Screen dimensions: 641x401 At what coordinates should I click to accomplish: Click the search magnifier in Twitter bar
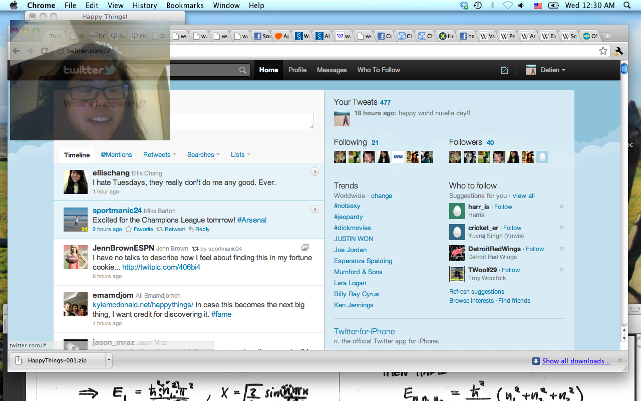pyautogui.click(x=243, y=70)
